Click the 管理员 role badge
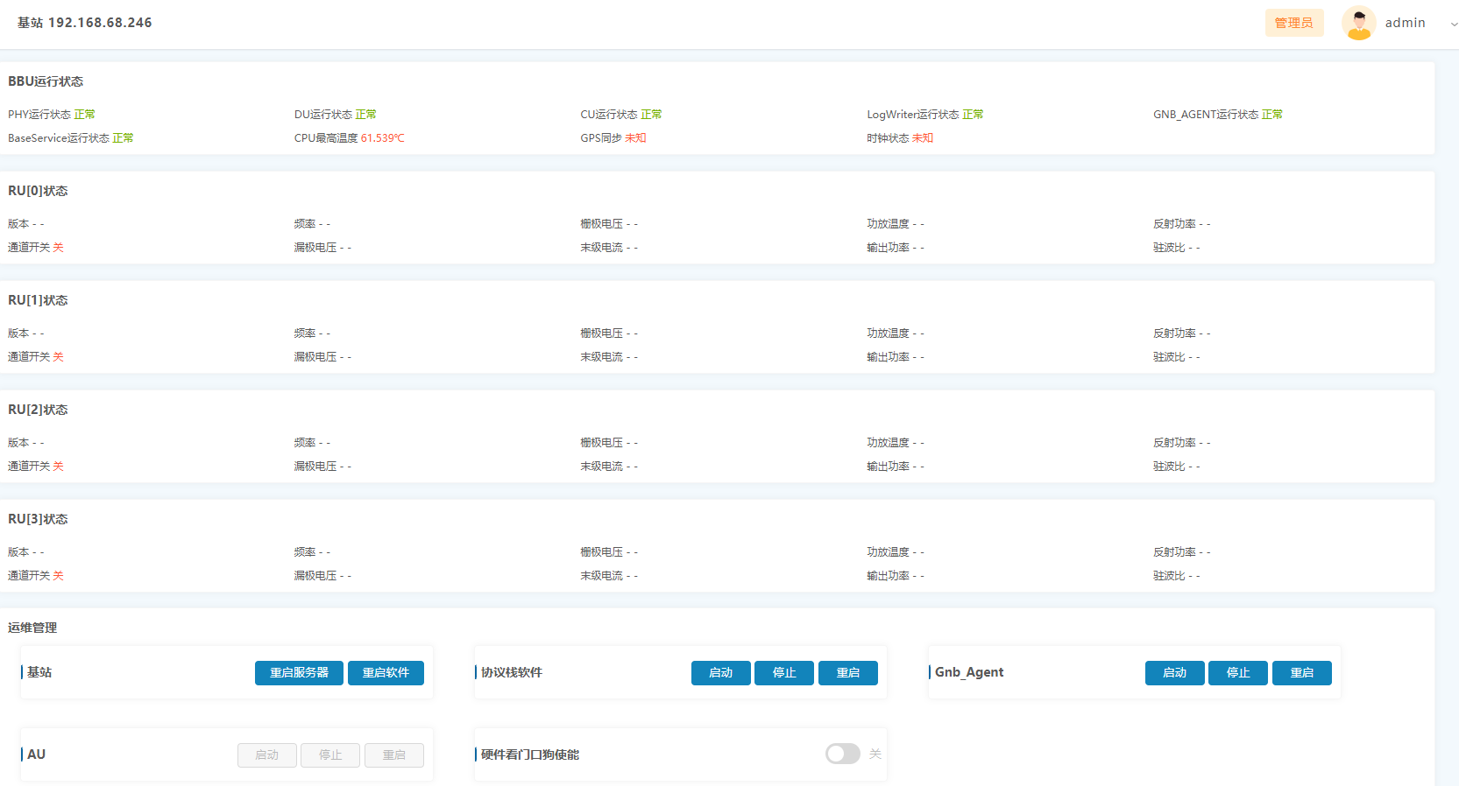The height and width of the screenshot is (786, 1459). pyautogui.click(x=1294, y=23)
